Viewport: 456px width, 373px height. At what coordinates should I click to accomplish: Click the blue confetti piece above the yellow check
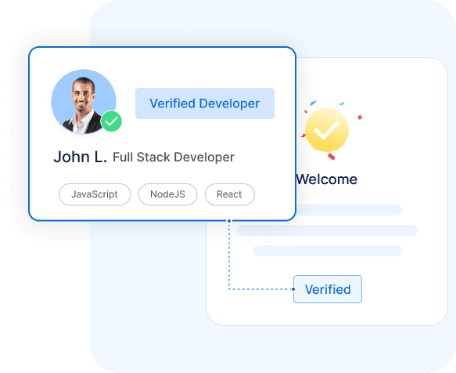click(313, 103)
